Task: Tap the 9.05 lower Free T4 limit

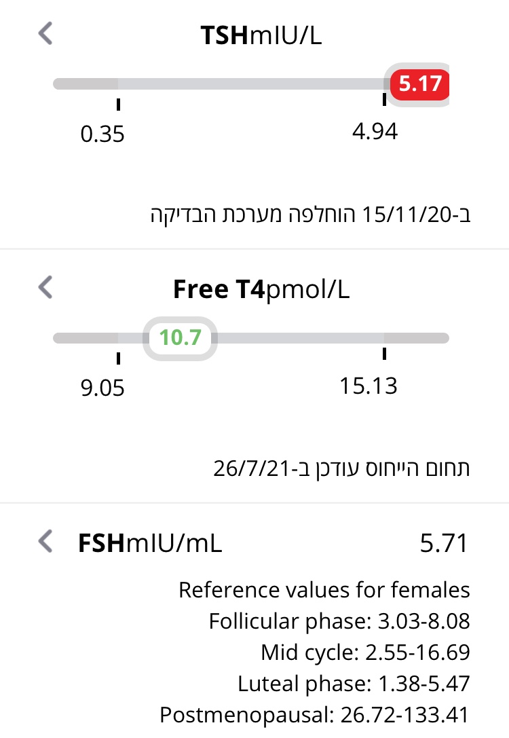Action: [102, 388]
